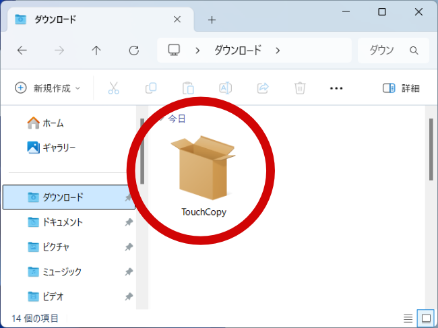This screenshot has width=438, height=328.
Task: Switch to details list view icon
Action: (x=408, y=318)
